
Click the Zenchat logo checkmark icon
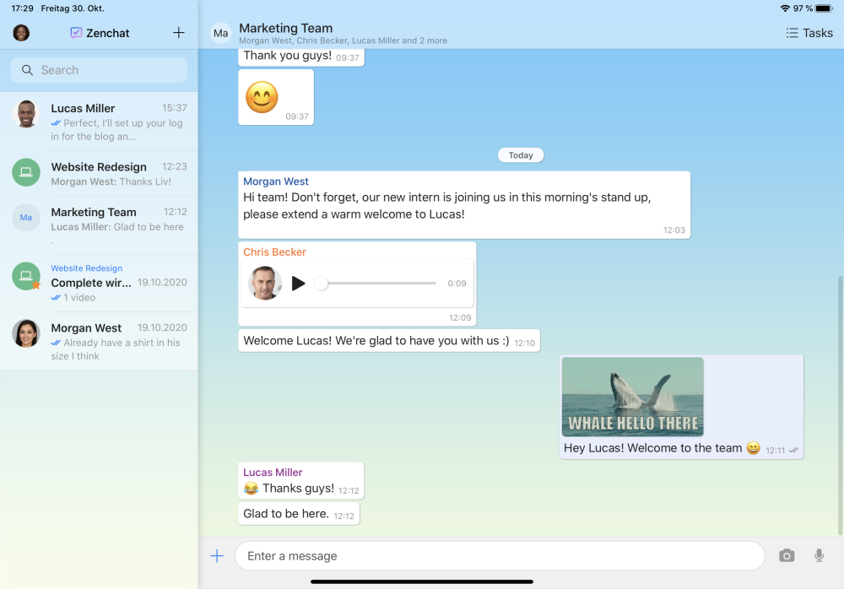pyautogui.click(x=76, y=33)
